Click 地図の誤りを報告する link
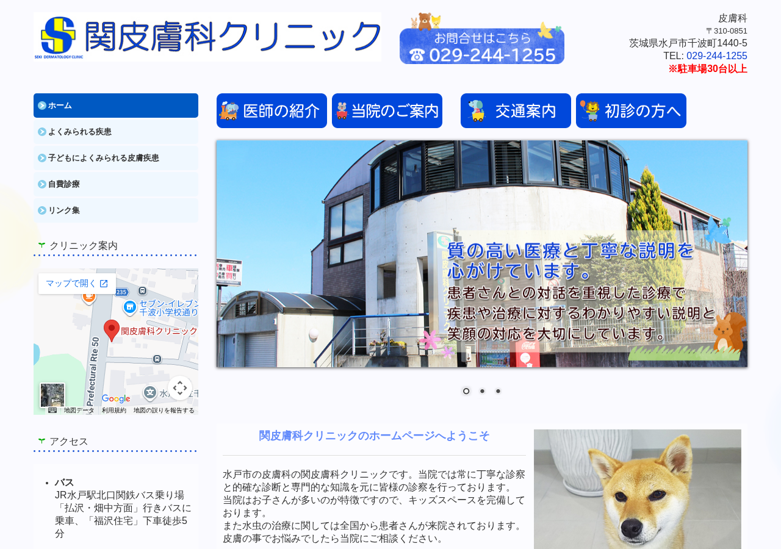 click(164, 411)
